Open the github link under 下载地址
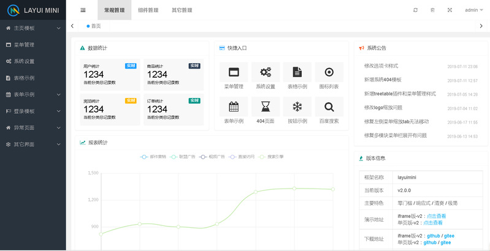The height and width of the screenshot is (251, 490). [433, 235]
